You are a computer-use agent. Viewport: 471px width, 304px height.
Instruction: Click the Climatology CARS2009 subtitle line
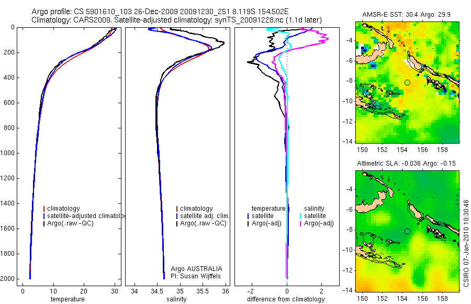pos(177,20)
